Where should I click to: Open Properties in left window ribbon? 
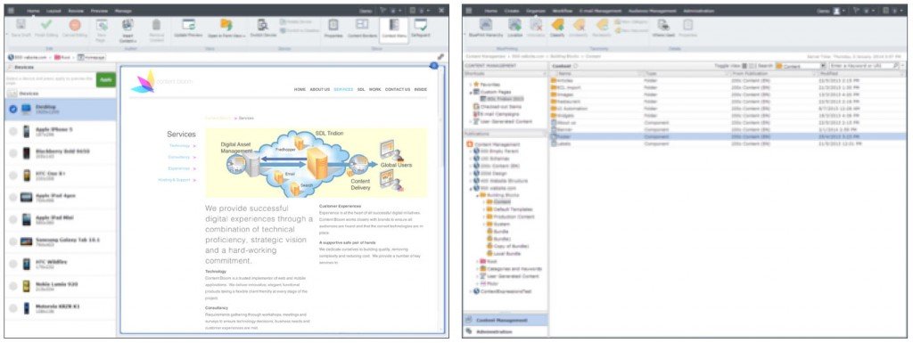333,24
